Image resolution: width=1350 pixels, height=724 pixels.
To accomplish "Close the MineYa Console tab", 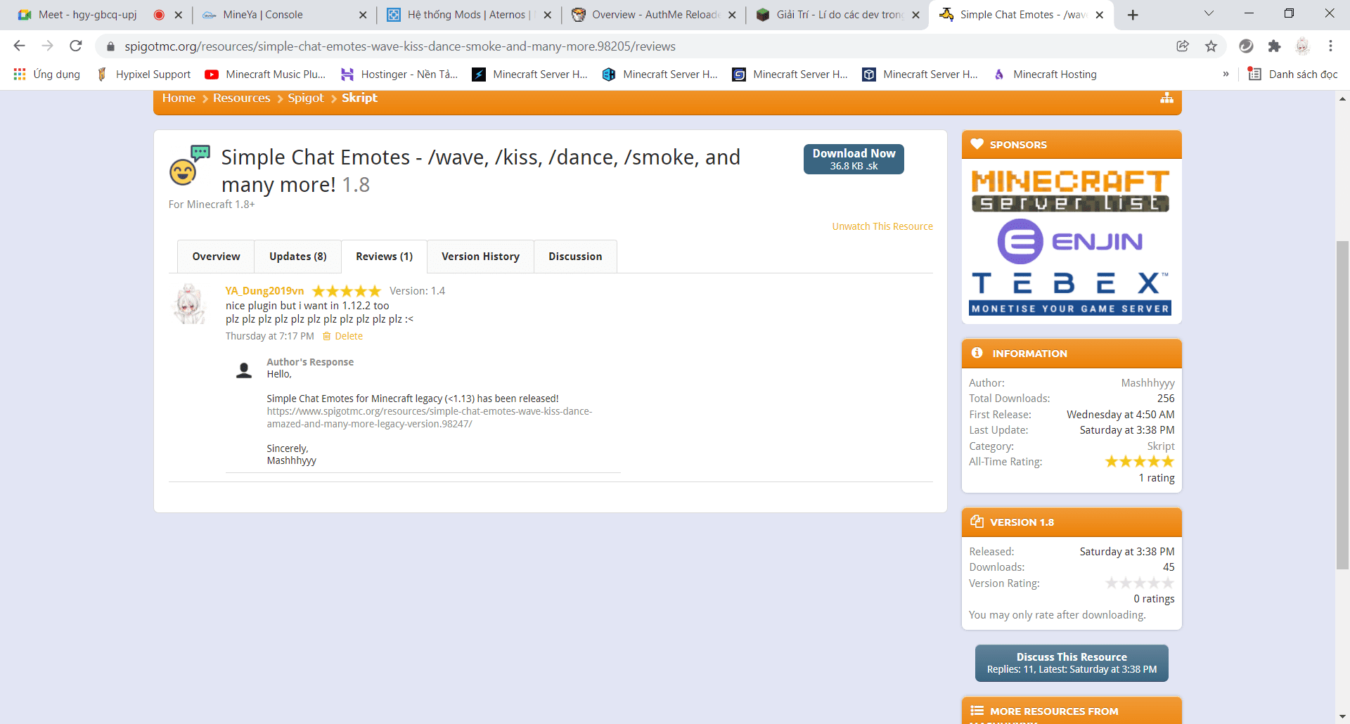I will tap(363, 15).
